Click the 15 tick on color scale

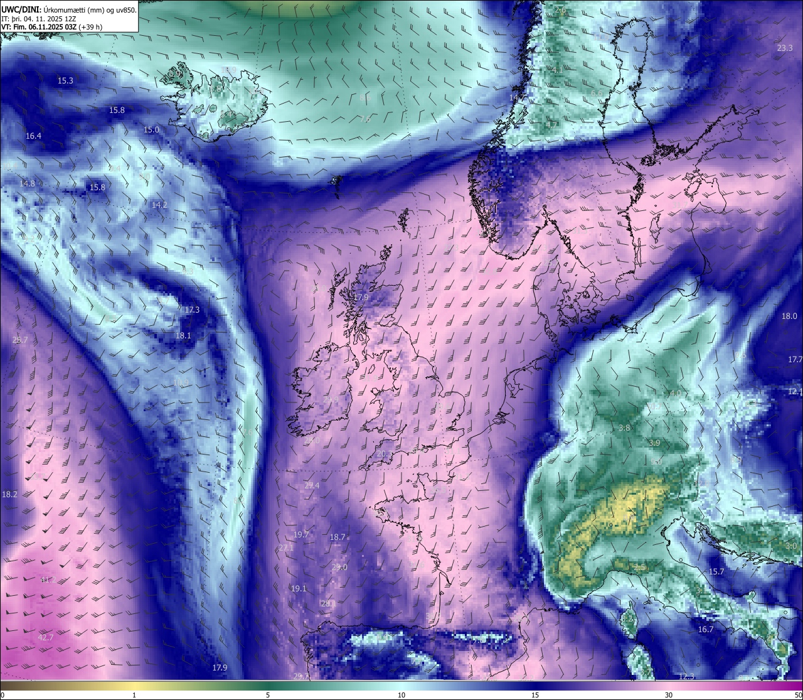[x=535, y=695]
